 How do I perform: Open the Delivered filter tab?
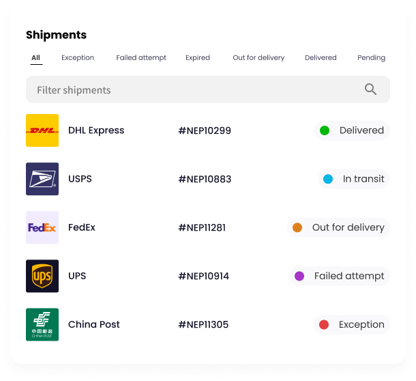click(321, 57)
